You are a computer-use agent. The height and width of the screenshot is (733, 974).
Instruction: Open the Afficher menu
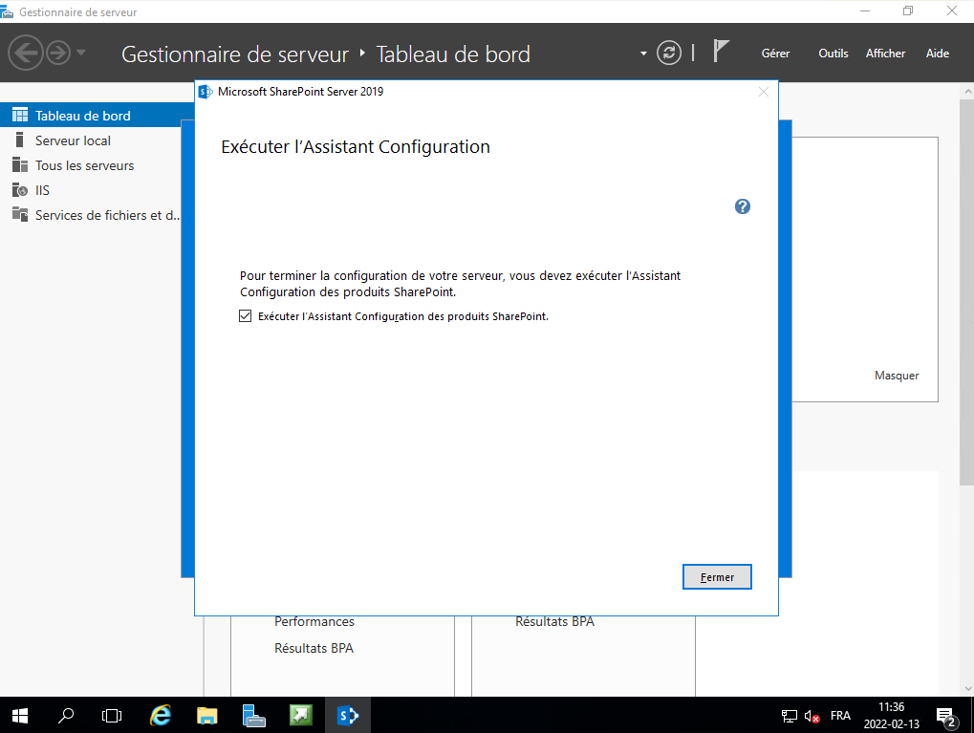tap(885, 54)
